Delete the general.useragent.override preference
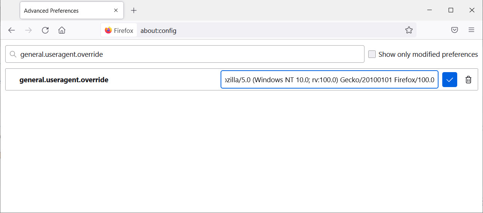Screen dimensions: 483x213 click(x=468, y=80)
